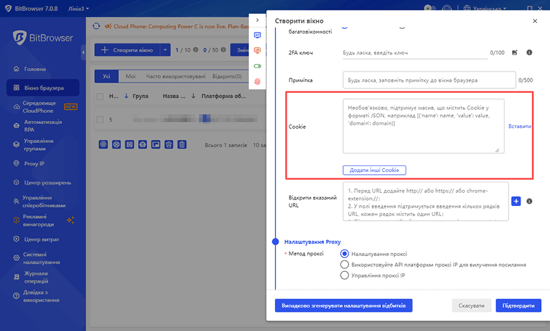Click the 2FA key image upload icon
Image resolution: width=550 pixels, height=331 pixels.
pos(514,52)
